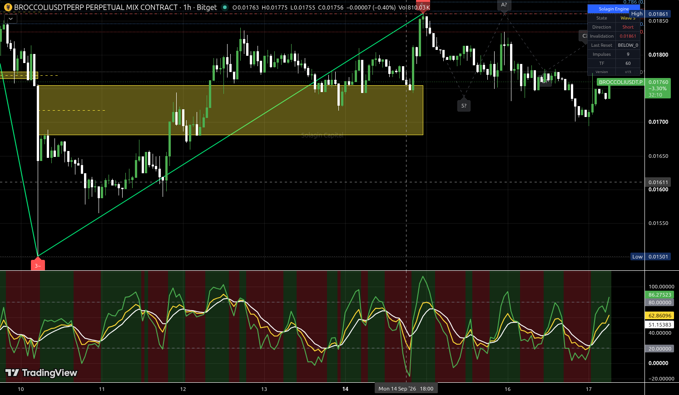Click the TradingView logo
The height and width of the screenshot is (395, 679).
[x=41, y=373]
